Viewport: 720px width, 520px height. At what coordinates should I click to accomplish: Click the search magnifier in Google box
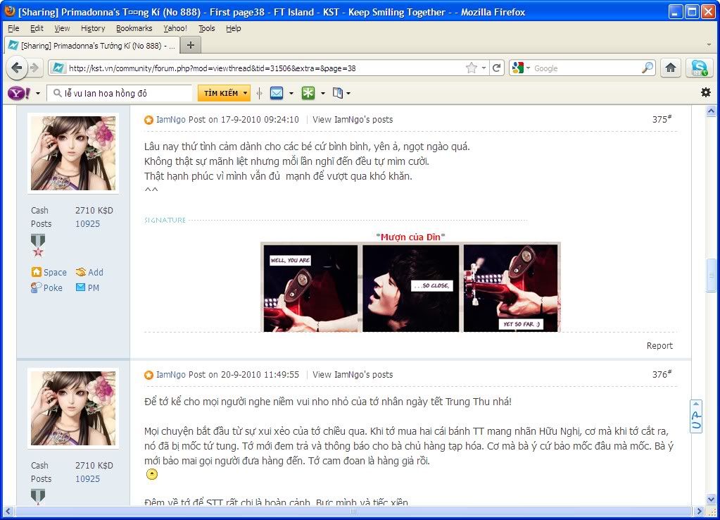coord(648,68)
